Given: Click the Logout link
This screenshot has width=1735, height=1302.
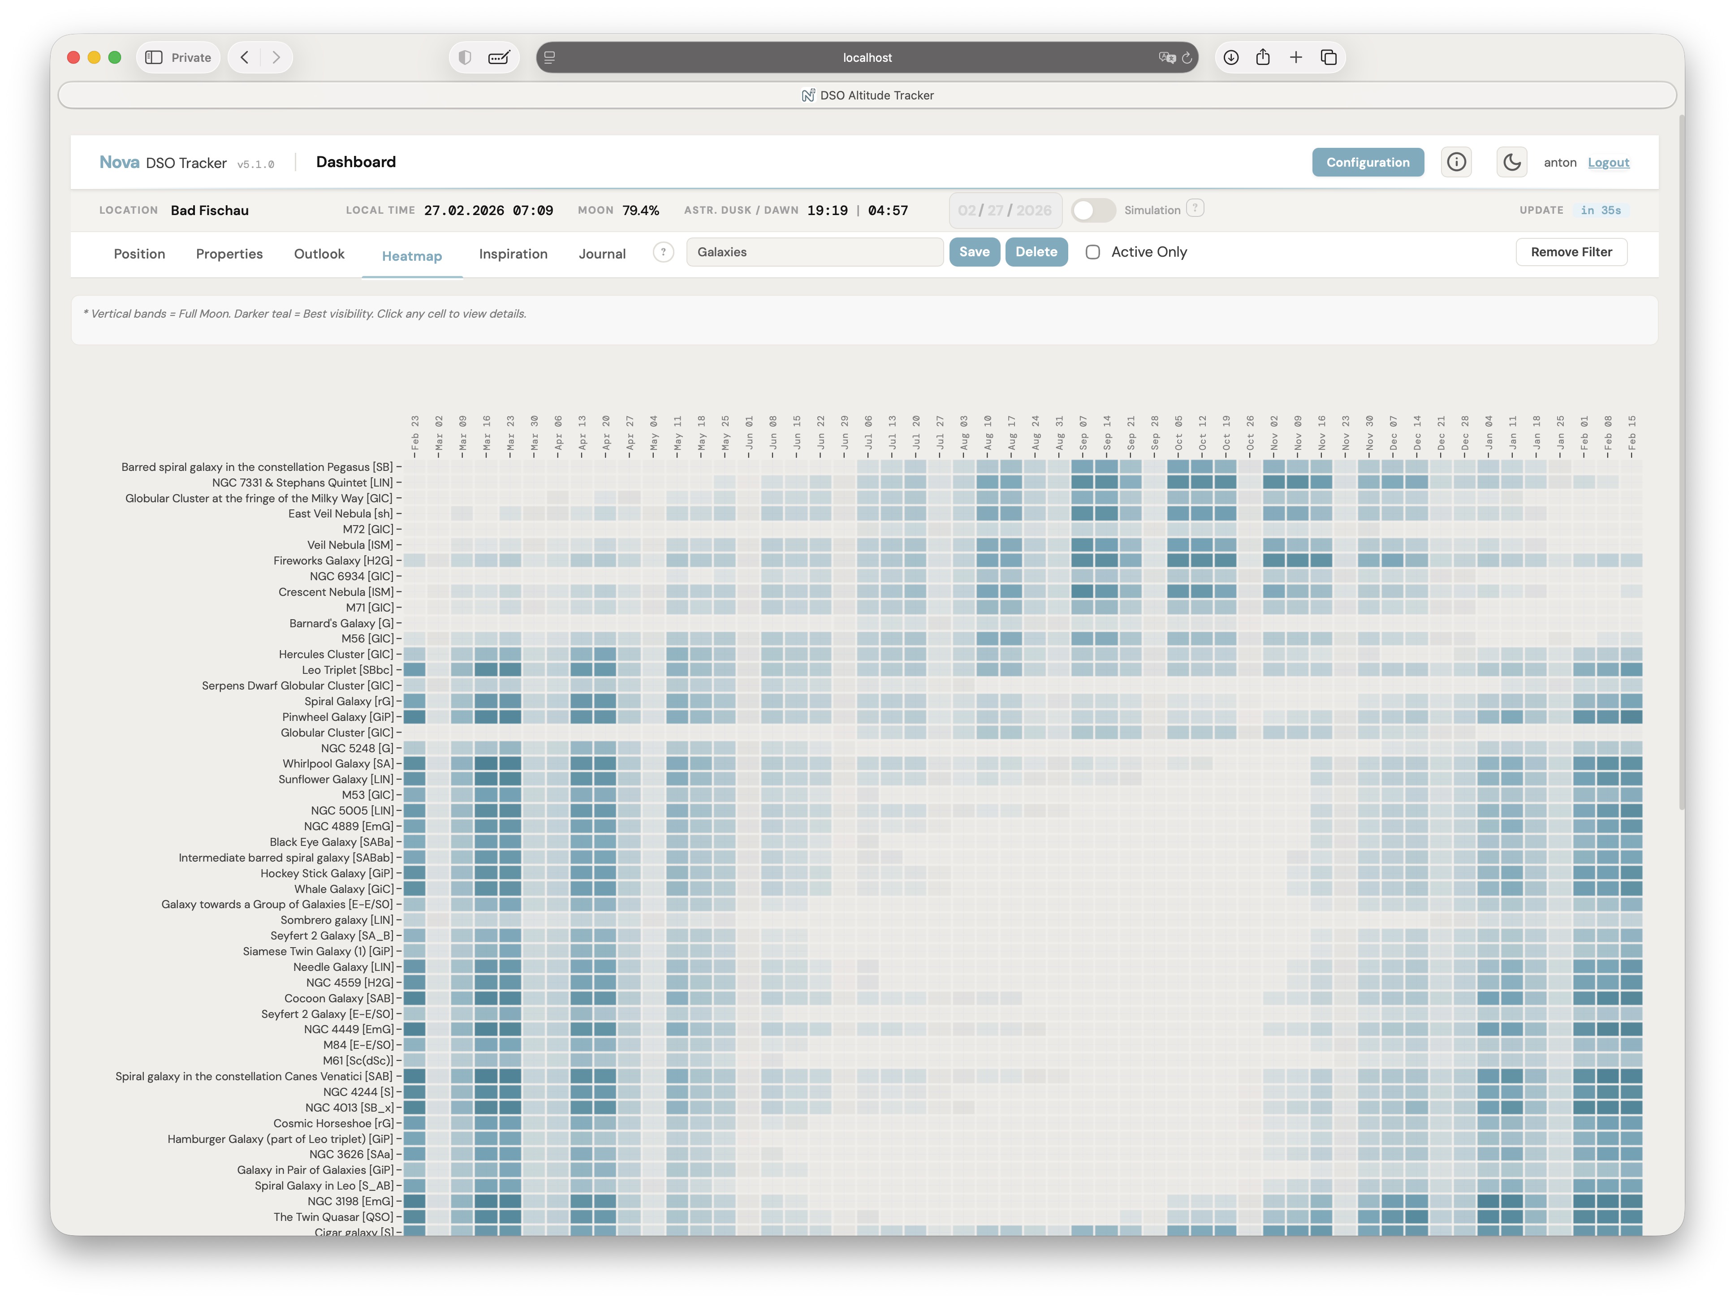Looking at the screenshot, I should click(x=1608, y=163).
